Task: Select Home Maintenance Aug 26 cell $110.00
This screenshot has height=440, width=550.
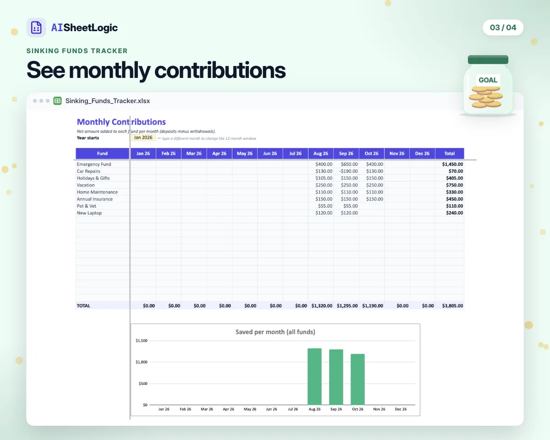Action: pyautogui.click(x=321, y=192)
